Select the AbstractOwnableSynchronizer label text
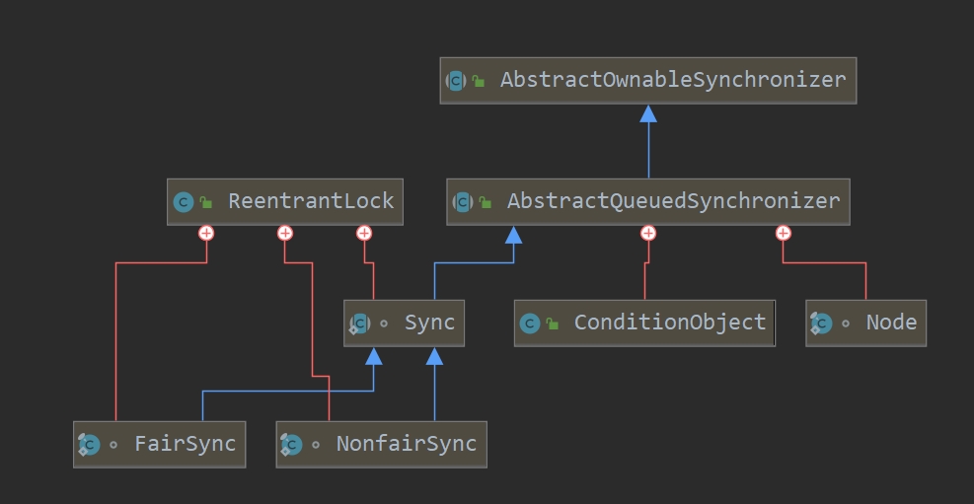974x504 pixels. [673, 80]
